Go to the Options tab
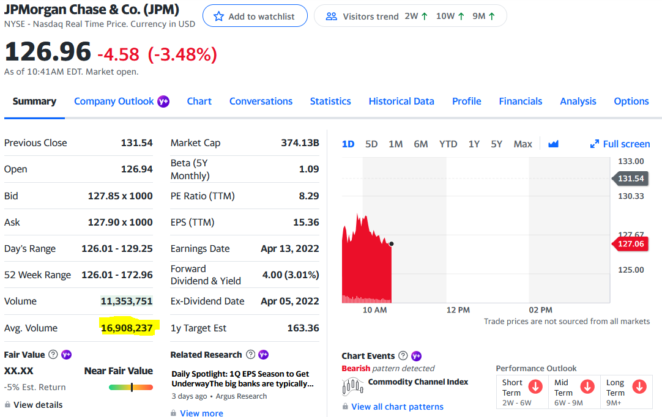Viewport: 662px width, 417px height. [x=631, y=101]
